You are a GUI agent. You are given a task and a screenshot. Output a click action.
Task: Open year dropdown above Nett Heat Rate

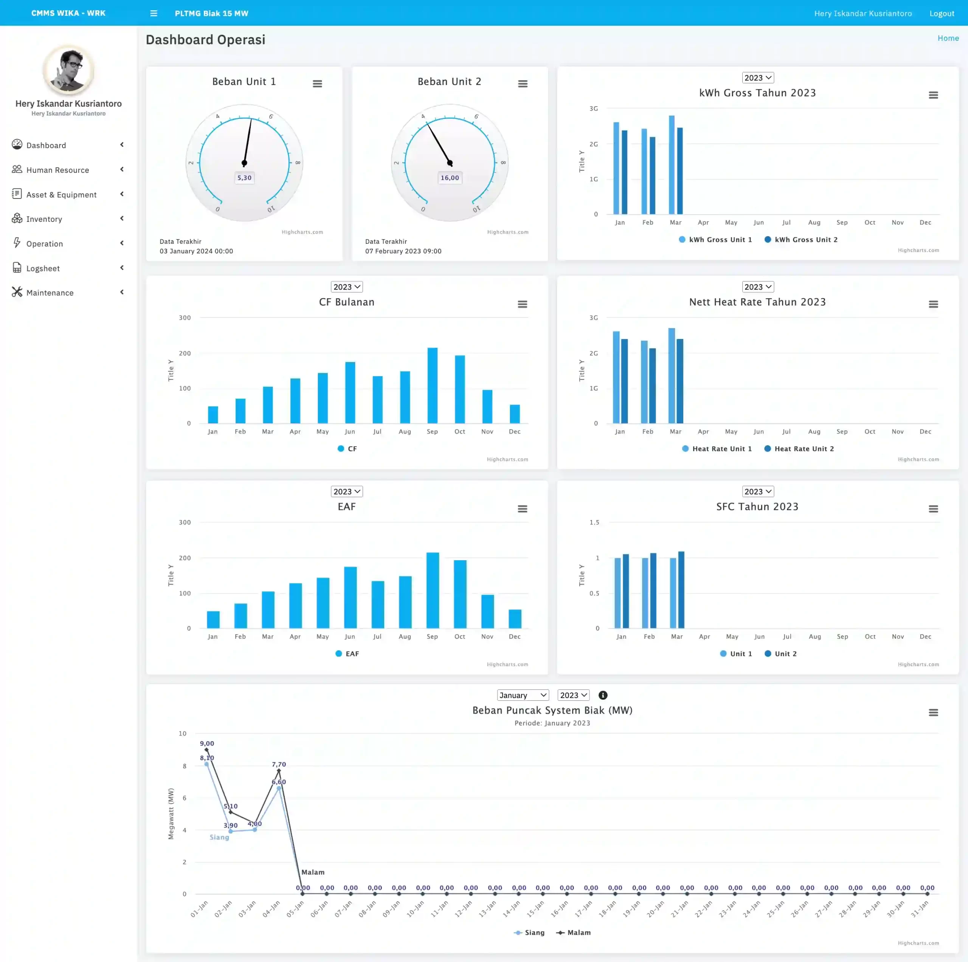[x=757, y=287]
